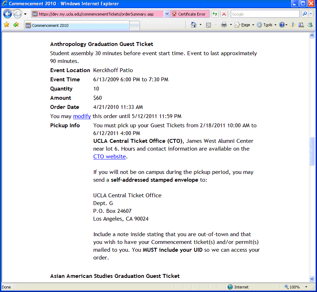Click the Forward navigation button
The image size is (317, 292).
pyautogui.click(x=17, y=14)
